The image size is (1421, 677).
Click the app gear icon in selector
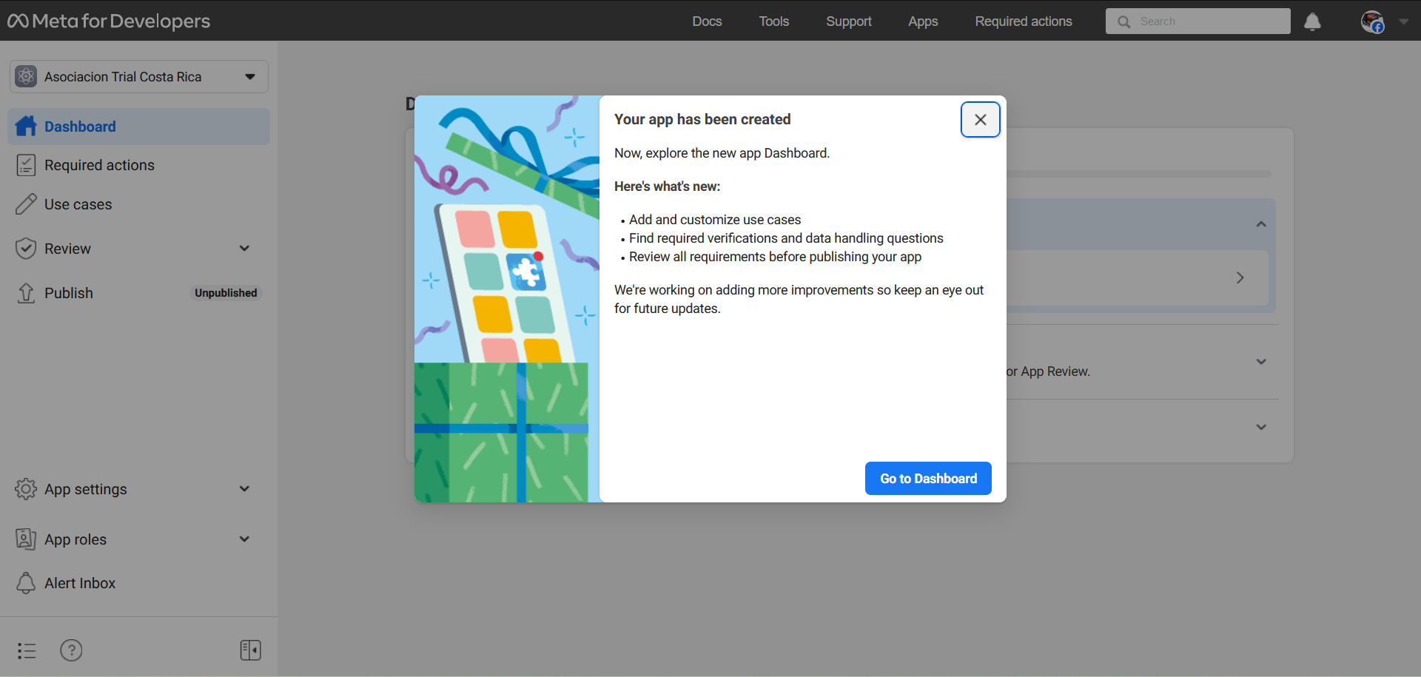[26, 76]
